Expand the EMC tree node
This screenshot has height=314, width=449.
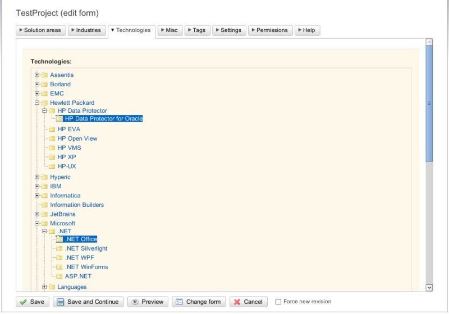[x=37, y=94]
